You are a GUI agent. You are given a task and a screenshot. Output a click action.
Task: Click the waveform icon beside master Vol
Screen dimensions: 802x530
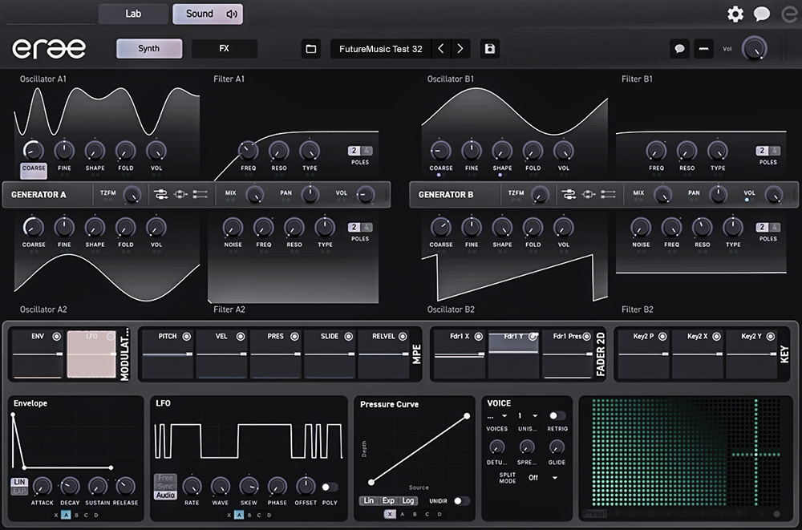704,49
